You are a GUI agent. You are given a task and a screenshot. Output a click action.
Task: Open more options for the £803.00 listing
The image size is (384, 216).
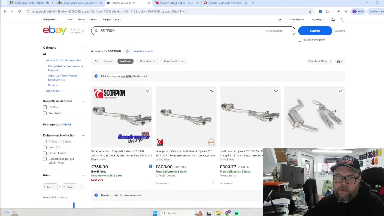(x=213, y=182)
